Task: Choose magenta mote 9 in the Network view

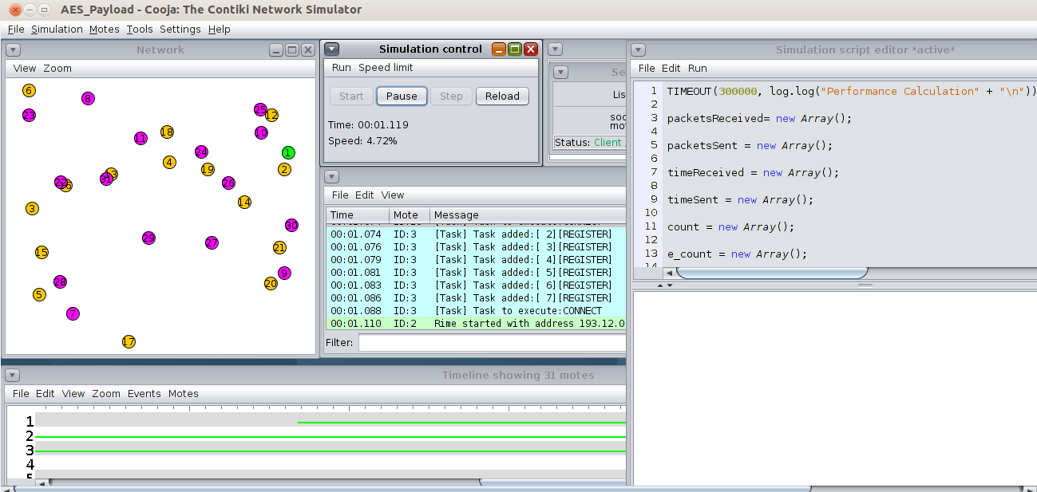Action: point(284,273)
